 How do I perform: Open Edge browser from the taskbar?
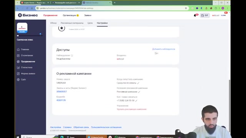click(x=62, y=137)
